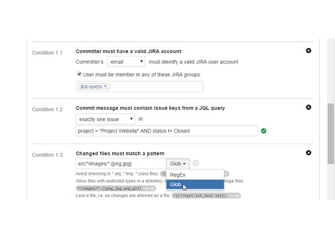Click the jira-users tag label
The height and width of the screenshot is (238, 335).
(x=91, y=86)
